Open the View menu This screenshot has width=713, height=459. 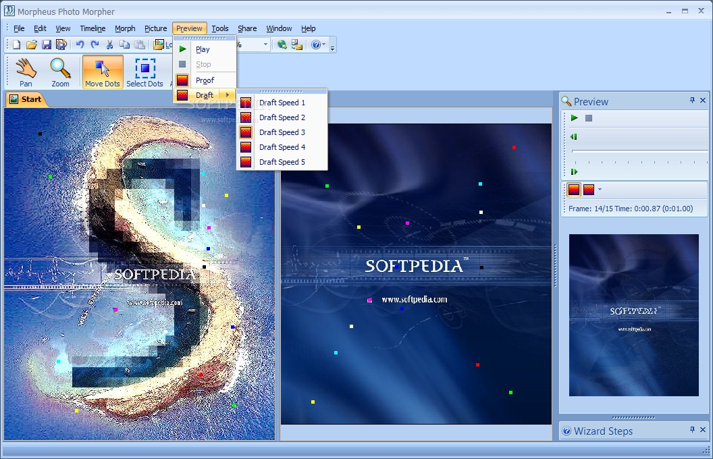[63, 28]
